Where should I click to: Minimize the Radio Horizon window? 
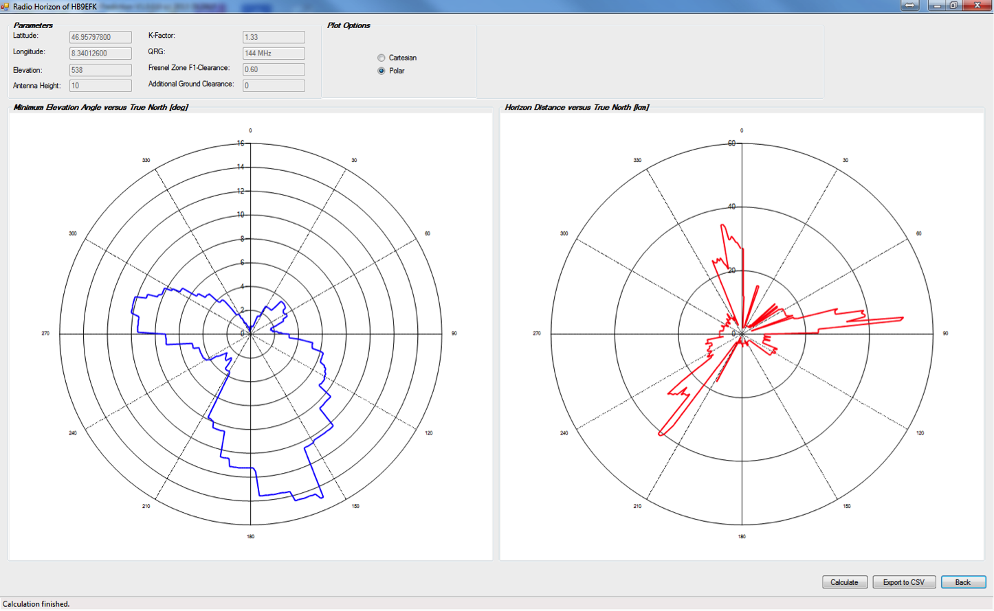tap(937, 5)
